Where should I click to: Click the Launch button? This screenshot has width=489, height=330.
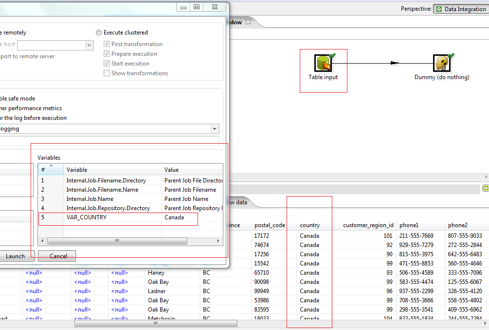click(x=15, y=256)
